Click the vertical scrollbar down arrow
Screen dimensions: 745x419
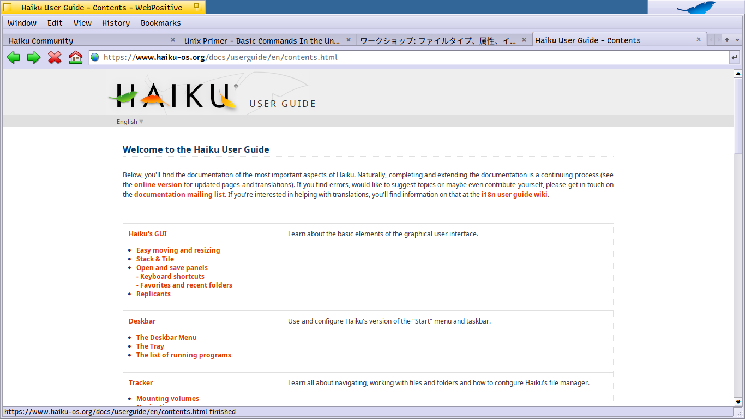738,402
